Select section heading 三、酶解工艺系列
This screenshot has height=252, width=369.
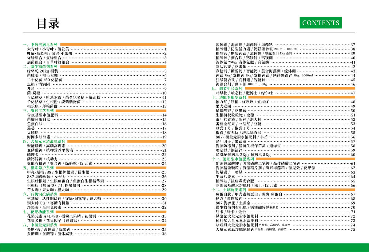[38, 110]
